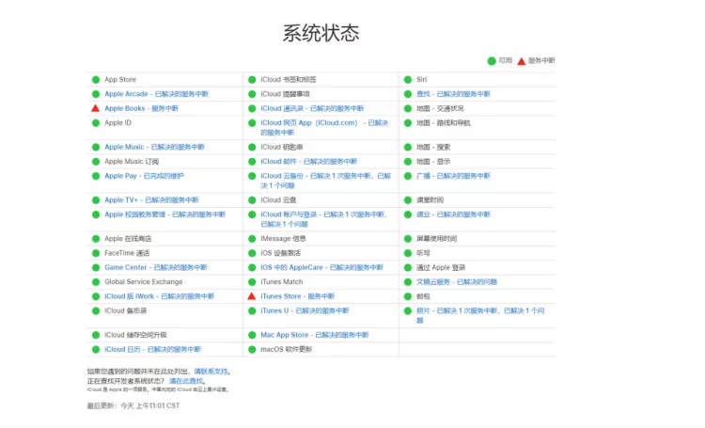Click the green dot beside iTunes U

[252, 311]
